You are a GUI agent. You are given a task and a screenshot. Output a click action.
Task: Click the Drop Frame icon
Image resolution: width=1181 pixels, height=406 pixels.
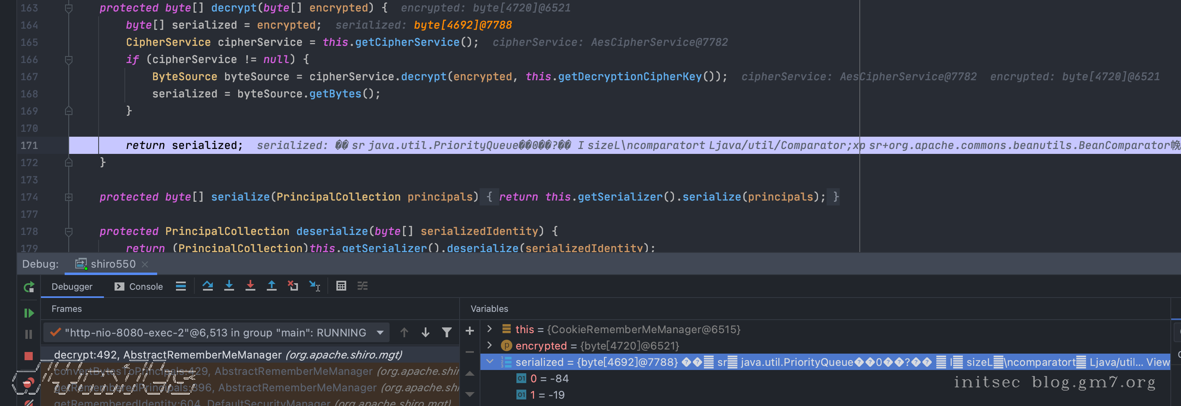pos(293,286)
